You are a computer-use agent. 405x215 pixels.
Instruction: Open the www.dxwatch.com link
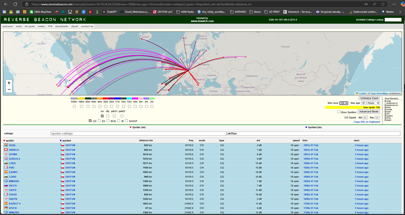click(x=202, y=21)
